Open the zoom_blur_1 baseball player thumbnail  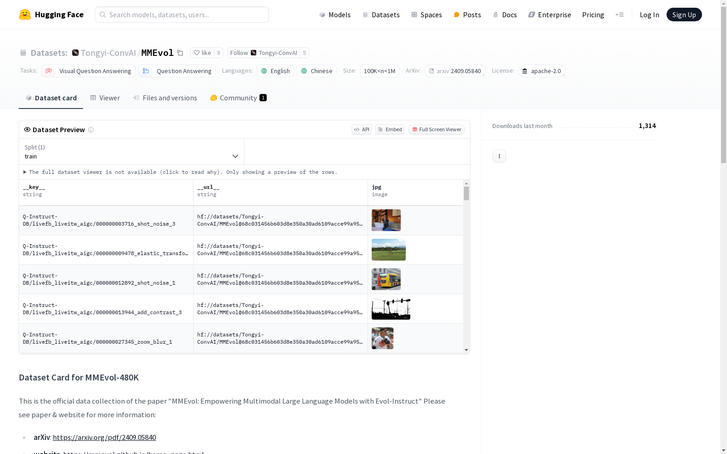(x=383, y=338)
